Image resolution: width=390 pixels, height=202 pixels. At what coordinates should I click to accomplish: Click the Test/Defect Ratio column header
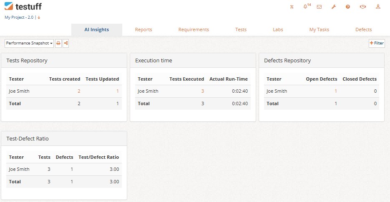(x=98, y=157)
